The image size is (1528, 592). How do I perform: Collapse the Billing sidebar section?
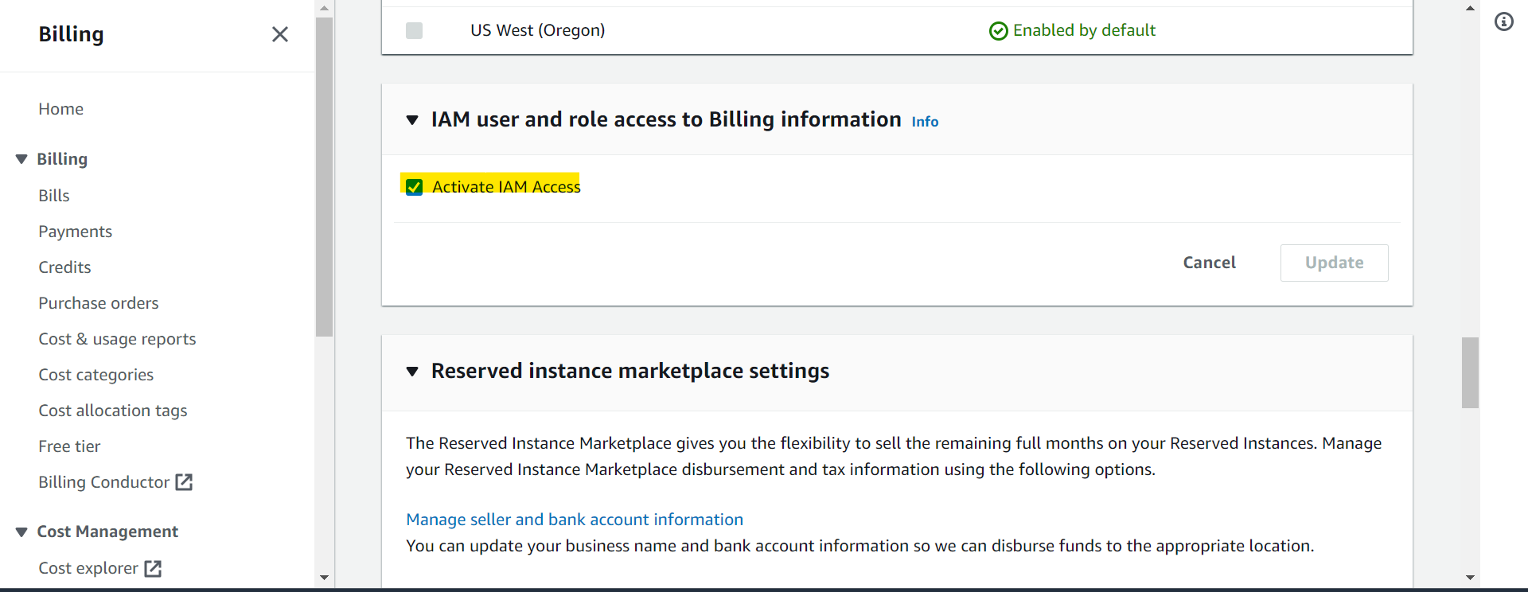[21, 159]
